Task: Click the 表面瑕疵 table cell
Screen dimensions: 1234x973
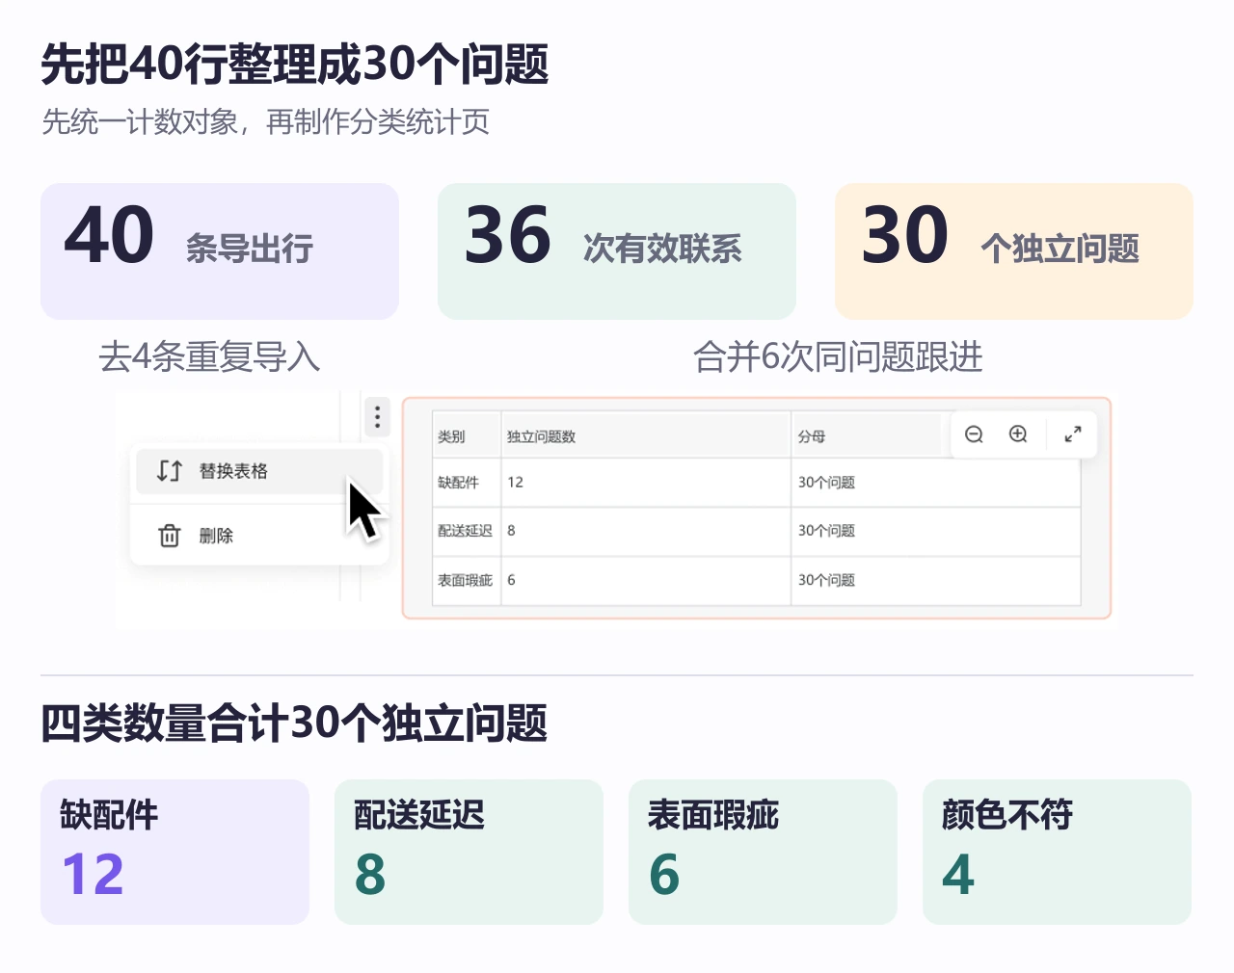Action: pos(468,581)
